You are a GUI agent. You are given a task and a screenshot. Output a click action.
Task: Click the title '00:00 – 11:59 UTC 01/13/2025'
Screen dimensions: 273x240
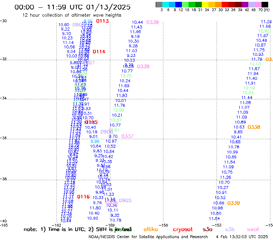point(72,7)
